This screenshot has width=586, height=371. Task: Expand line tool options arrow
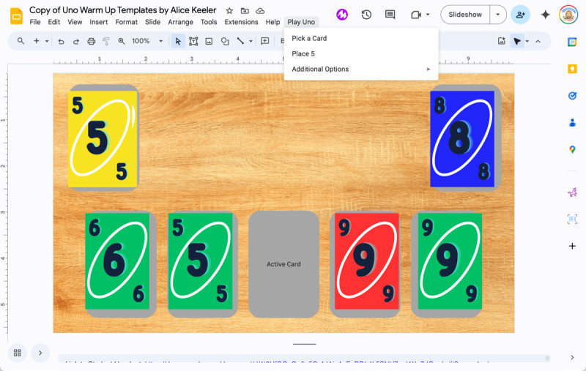(x=251, y=41)
